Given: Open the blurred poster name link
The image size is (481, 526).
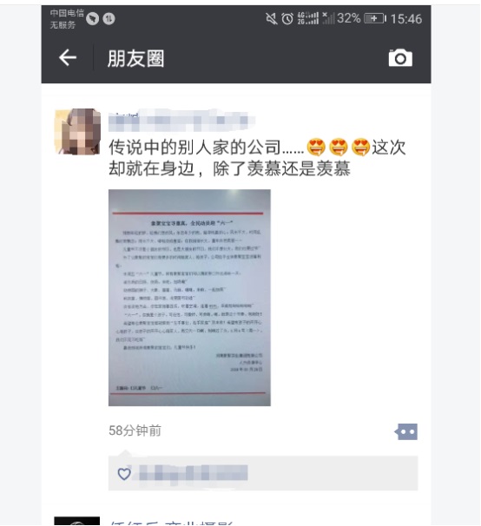Looking at the screenshot, I should [x=181, y=120].
